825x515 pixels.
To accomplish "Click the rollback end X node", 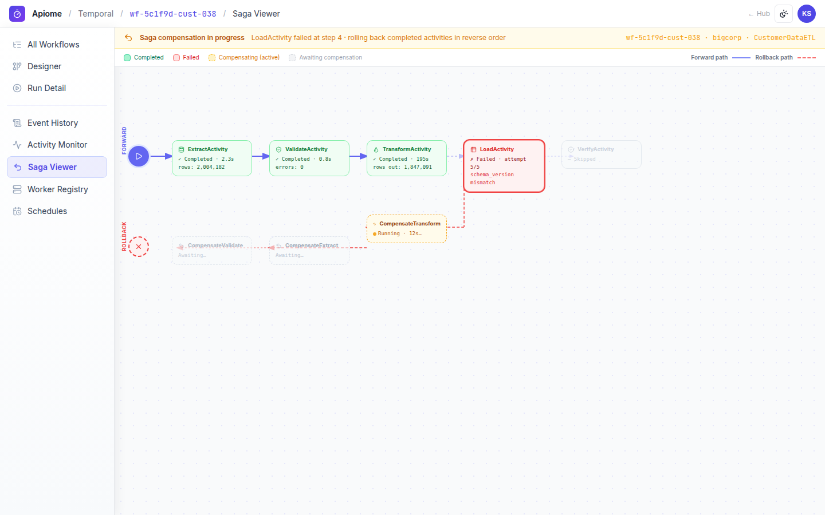I will [x=139, y=247].
